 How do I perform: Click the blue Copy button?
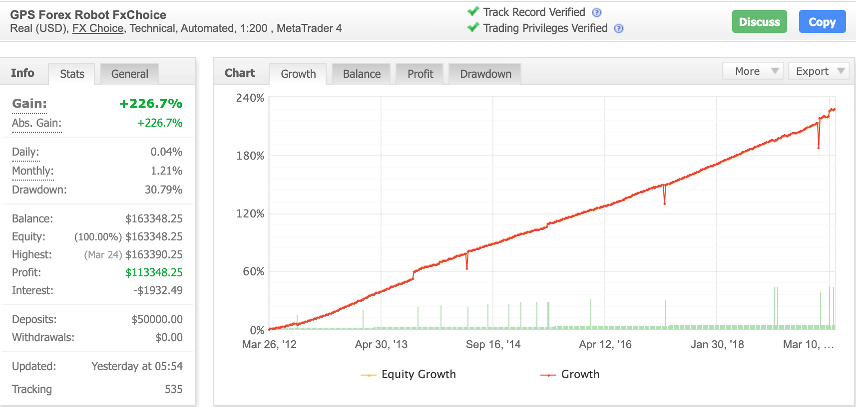822,22
